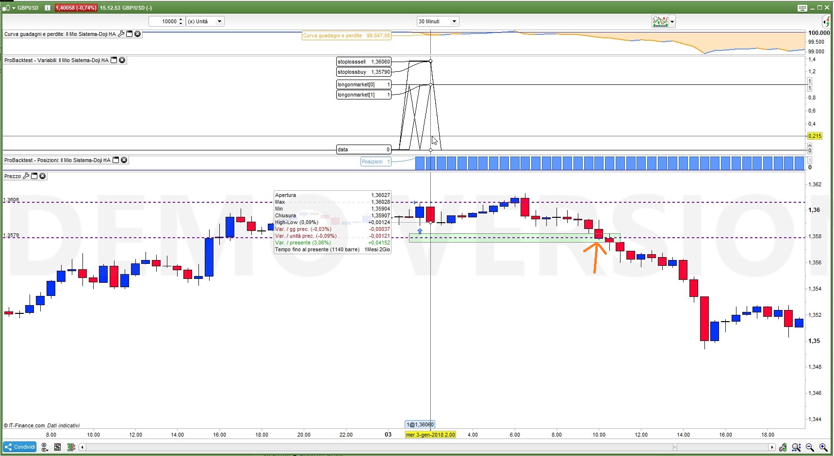Click the zoom out magnifier icon

click(810, 447)
